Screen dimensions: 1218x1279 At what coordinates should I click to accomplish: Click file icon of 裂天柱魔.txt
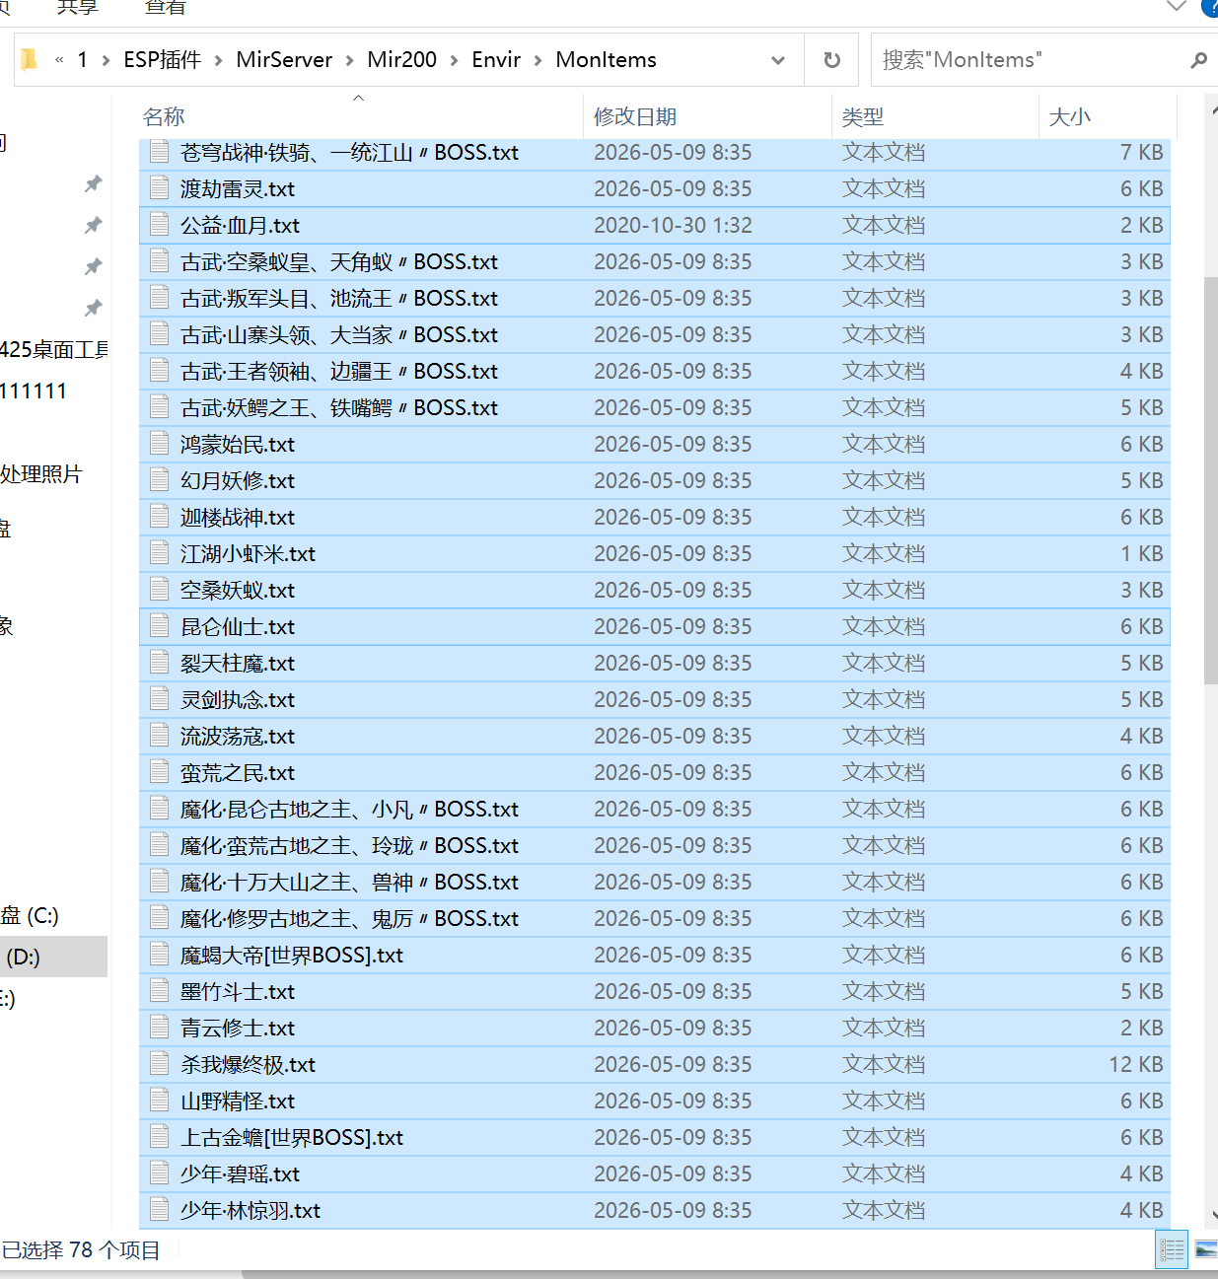pos(159,662)
